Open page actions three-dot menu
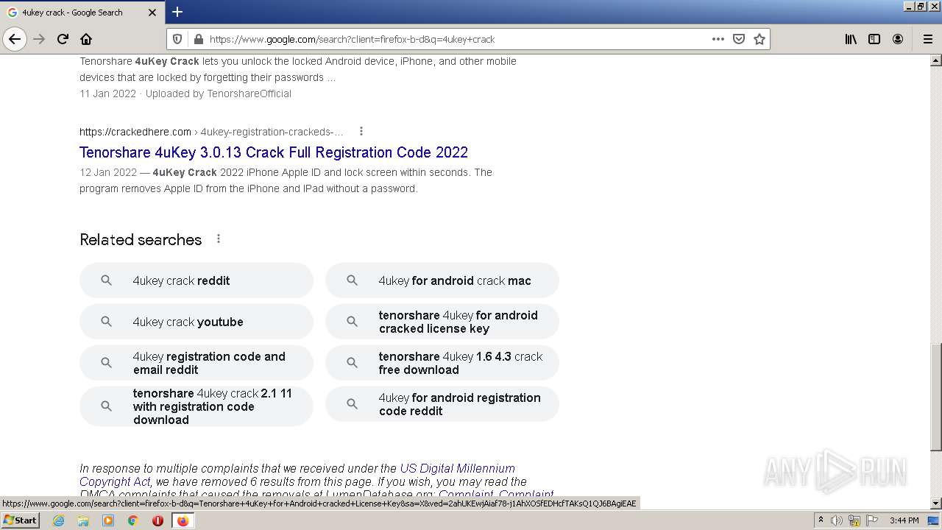Image resolution: width=942 pixels, height=530 pixels. point(718,39)
